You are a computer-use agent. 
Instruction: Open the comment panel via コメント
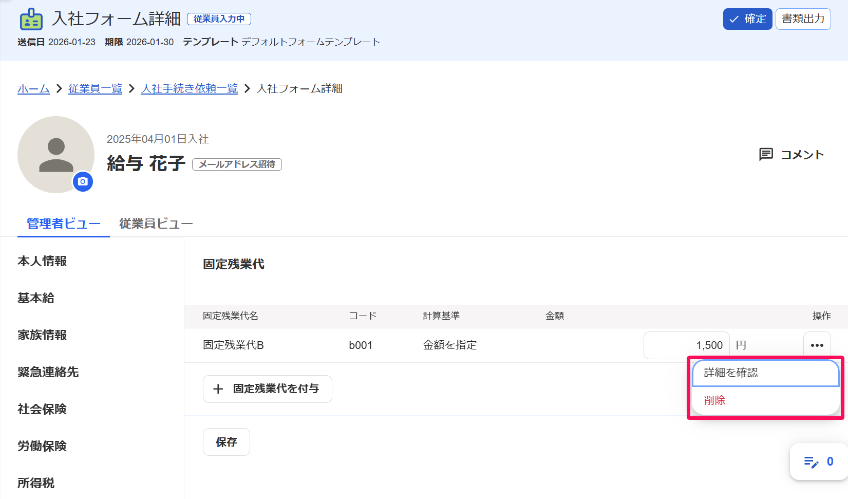point(792,155)
